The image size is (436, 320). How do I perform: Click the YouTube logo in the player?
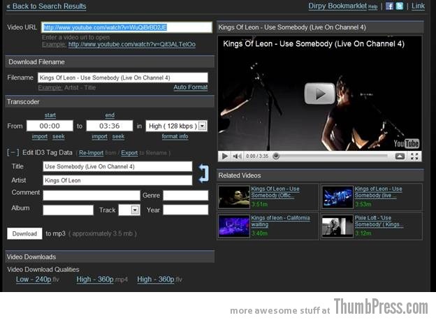(406, 143)
